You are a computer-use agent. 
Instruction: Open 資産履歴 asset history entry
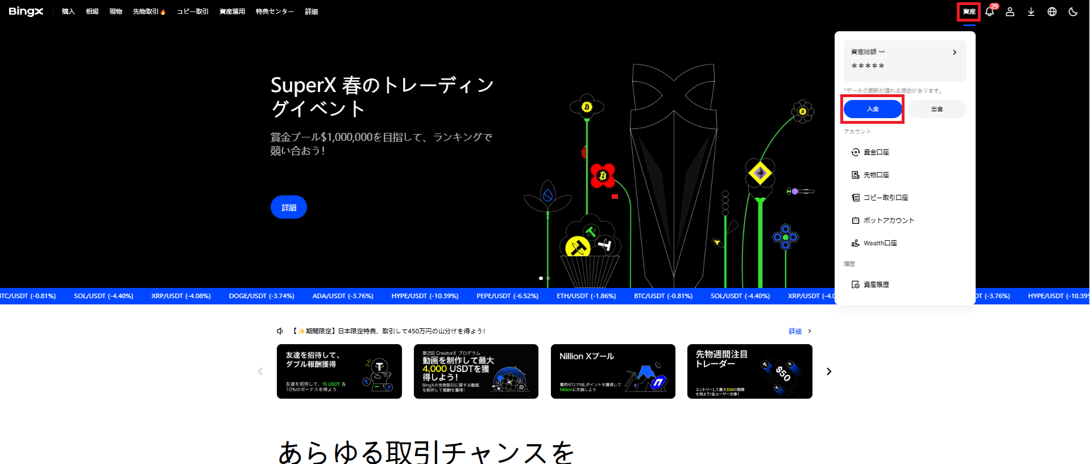click(x=876, y=285)
